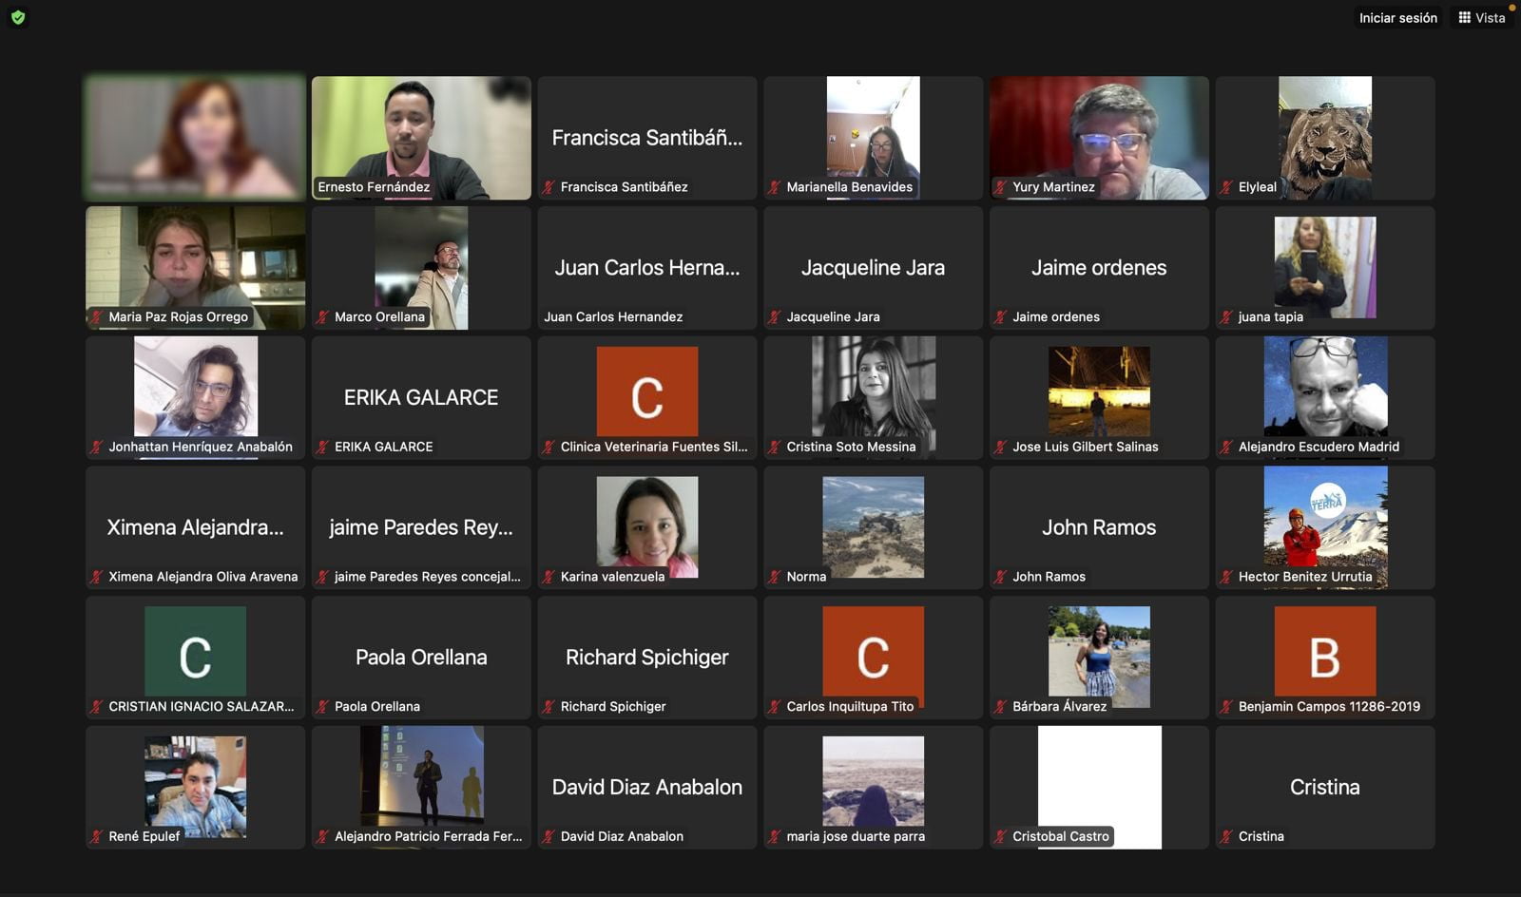Select the green-highlighted active speaker video
The height and width of the screenshot is (897, 1521).
195,138
